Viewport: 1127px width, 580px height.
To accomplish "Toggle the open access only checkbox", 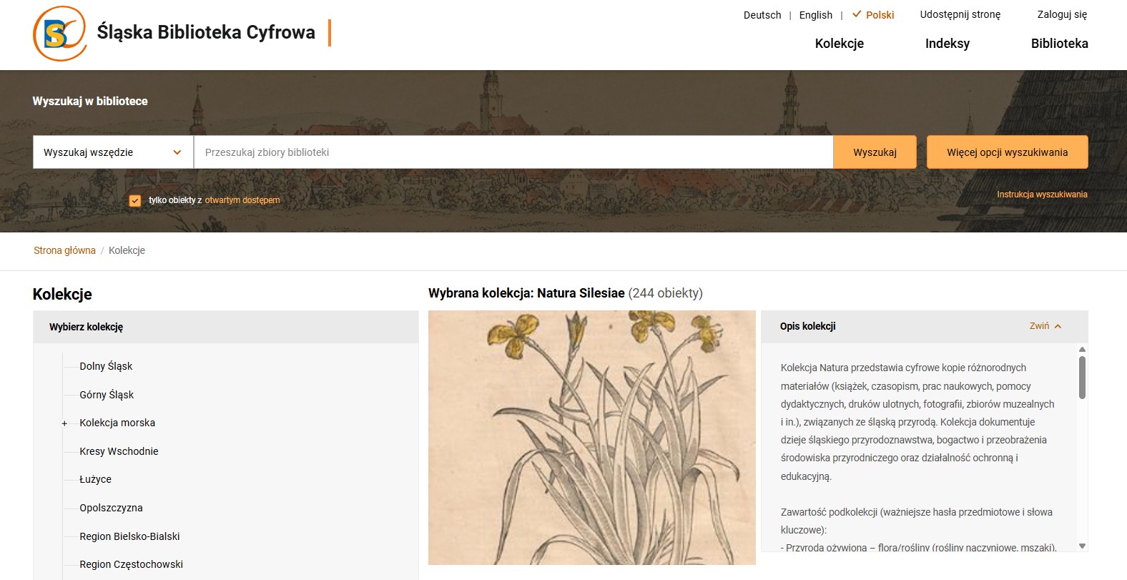I will point(135,200).
